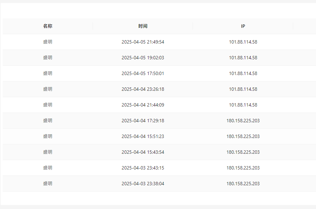This screenshot has height=209, width=316.
Task: Click IP 180.158.225.203 in the 17:29:18 row
Action: (243, 121)
